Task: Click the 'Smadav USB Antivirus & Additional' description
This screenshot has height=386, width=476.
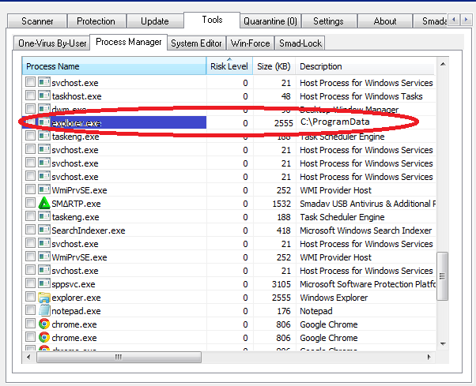Action: [368, 204]
